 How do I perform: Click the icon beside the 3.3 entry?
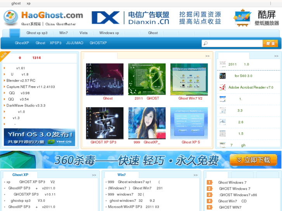point(223,110)
